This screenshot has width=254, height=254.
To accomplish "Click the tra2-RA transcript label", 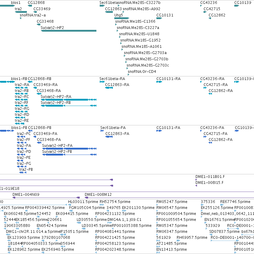I will pos(22,85).
